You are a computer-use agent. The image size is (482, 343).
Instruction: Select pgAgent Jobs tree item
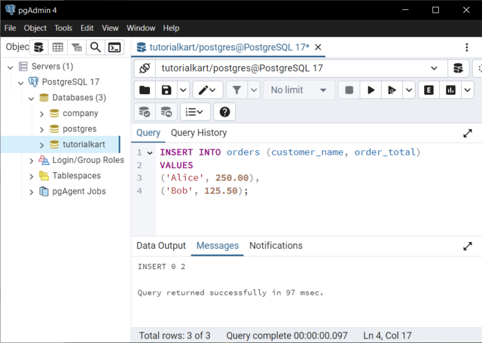coord(79,191)
